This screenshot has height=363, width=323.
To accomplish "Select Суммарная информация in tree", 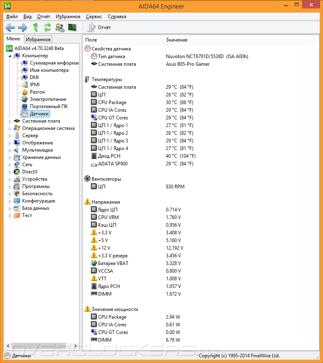I will (x=50, y=63).
